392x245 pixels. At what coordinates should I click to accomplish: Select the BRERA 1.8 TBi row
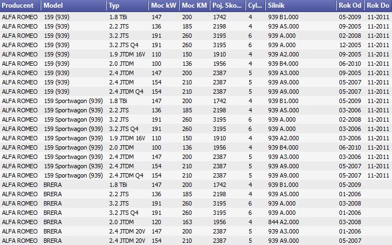pos(196,185)
